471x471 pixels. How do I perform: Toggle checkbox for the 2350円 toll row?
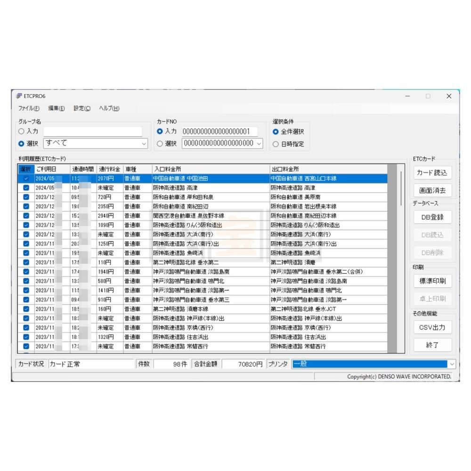tap(26, 206)
